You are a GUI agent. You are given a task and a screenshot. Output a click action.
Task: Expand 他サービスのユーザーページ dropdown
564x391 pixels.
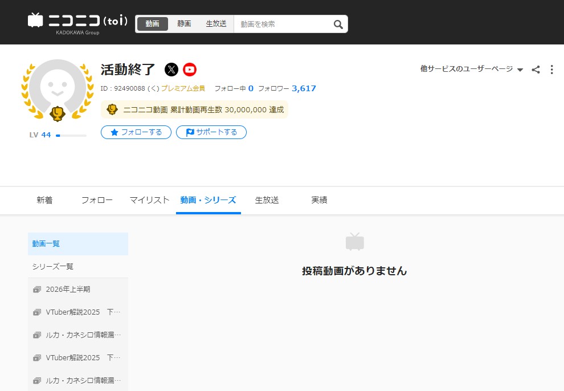tap(471, 69)
